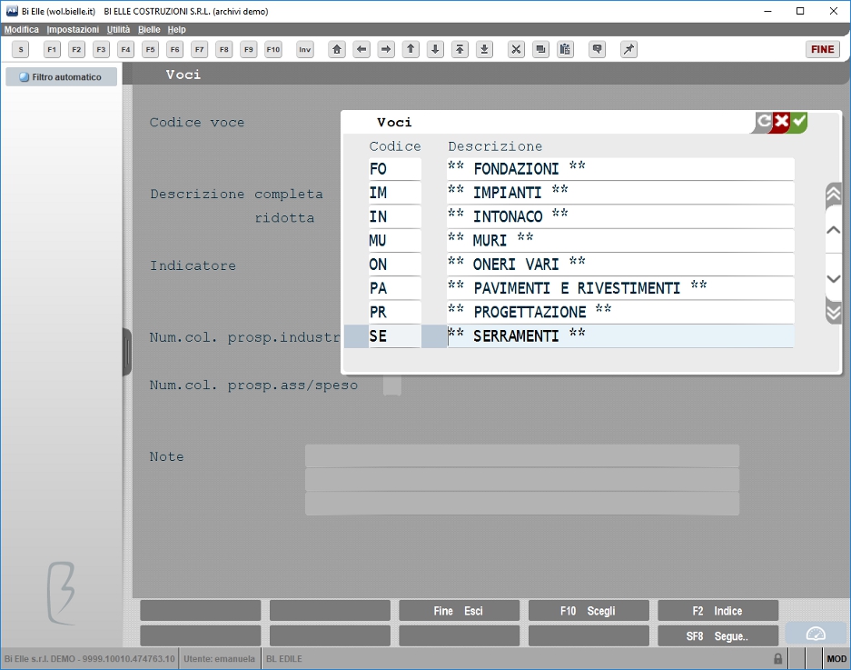This screenshot has height=670, width=851.
Task: Click the first Note text field
Action: click(522, 455)
